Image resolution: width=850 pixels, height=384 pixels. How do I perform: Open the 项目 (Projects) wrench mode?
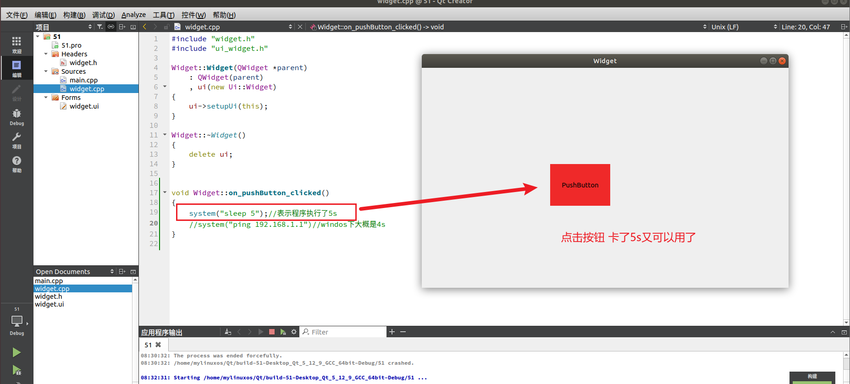[x=17, y=140]
